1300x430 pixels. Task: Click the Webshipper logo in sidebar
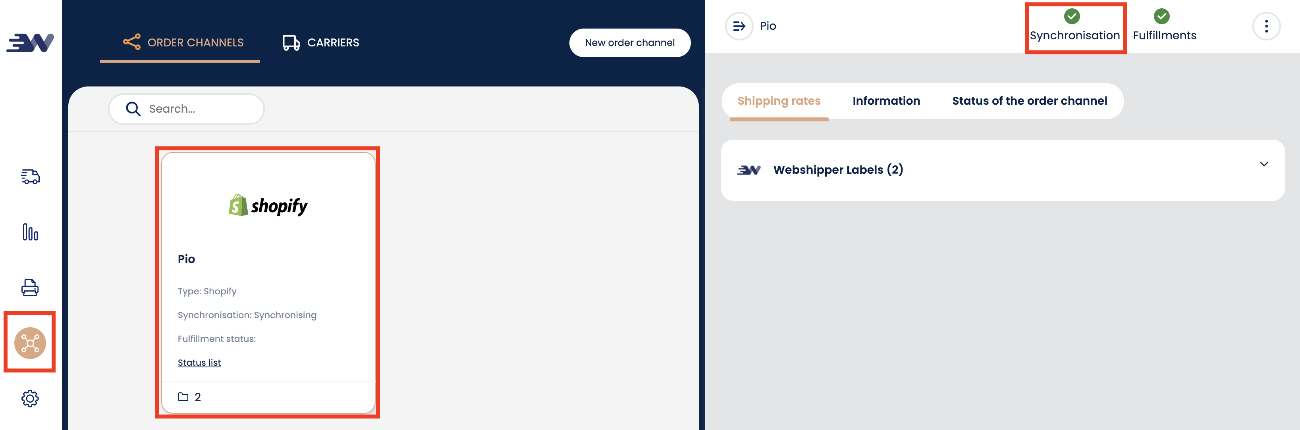30,42
